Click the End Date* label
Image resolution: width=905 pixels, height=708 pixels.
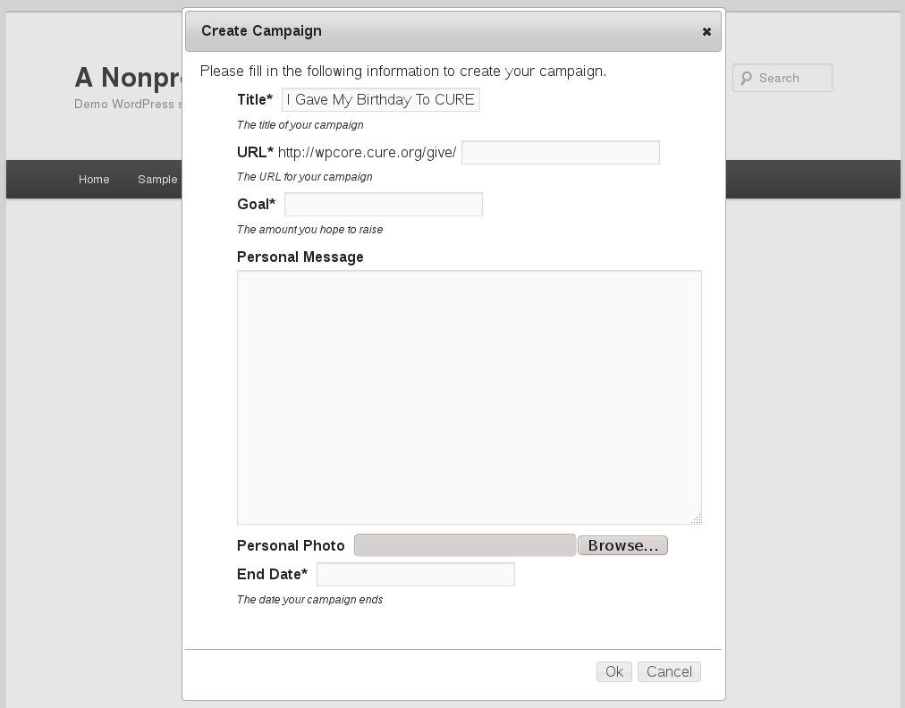click(x=273, y=574)
